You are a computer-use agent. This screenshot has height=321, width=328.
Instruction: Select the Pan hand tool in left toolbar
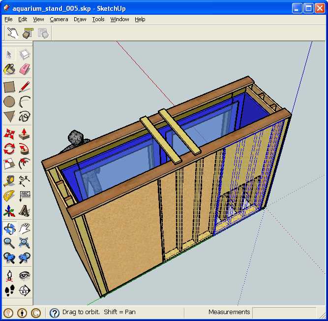point(25,229)
